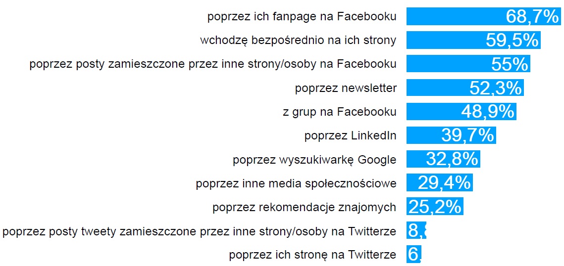Select the "poprzez rekomendacje znajomych" label
The height and width of the screenshot is (266, 564).
(x=305, y=207)
